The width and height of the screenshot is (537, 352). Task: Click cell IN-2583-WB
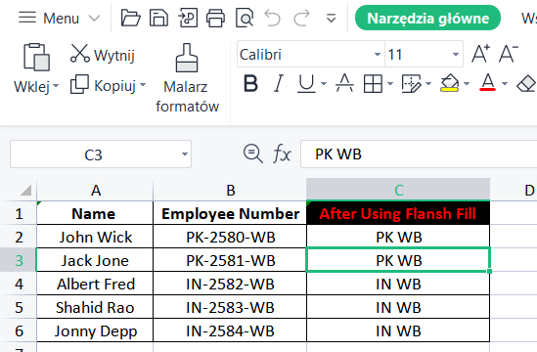tap(230, 307)
